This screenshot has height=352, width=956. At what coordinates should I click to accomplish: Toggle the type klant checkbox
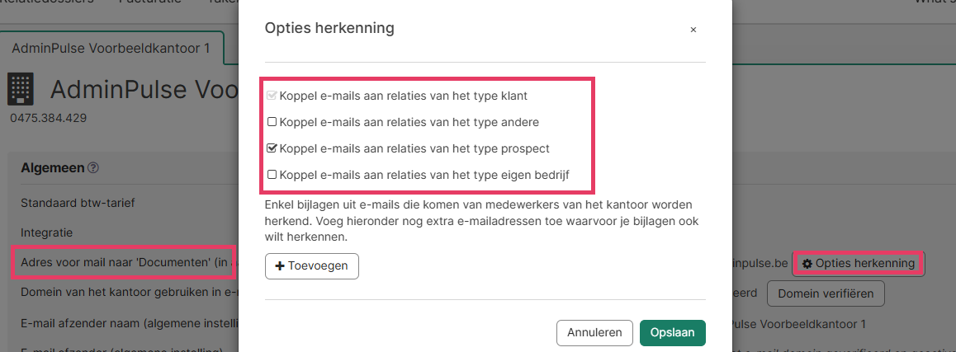(x=272, y=96)
